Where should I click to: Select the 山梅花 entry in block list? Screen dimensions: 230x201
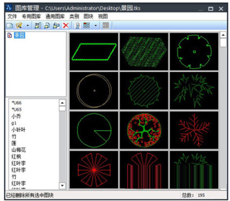click(19, 150)
